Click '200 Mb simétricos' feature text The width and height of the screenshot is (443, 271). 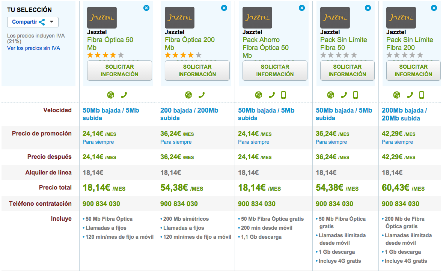pos(186,219)
